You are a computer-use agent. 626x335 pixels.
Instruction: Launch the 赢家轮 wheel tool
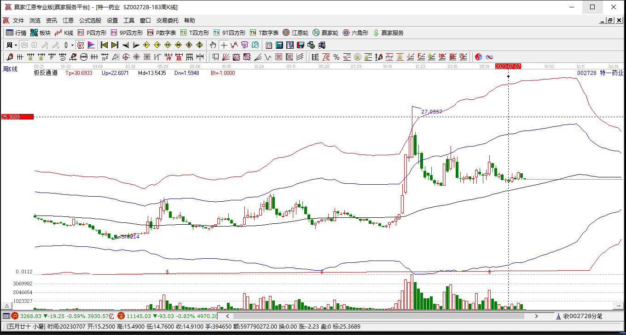[325, 33]
